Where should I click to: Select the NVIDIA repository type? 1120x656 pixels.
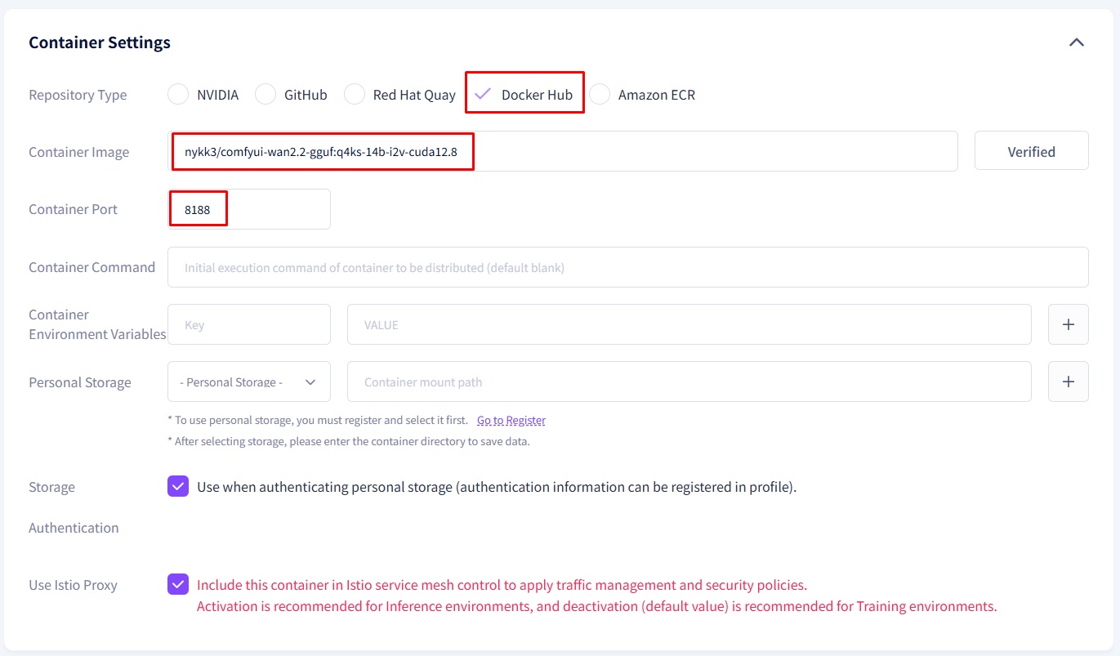click(178, 95)
